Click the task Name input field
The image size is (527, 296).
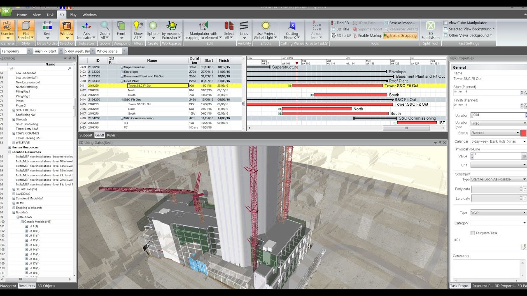coord(489,79)
